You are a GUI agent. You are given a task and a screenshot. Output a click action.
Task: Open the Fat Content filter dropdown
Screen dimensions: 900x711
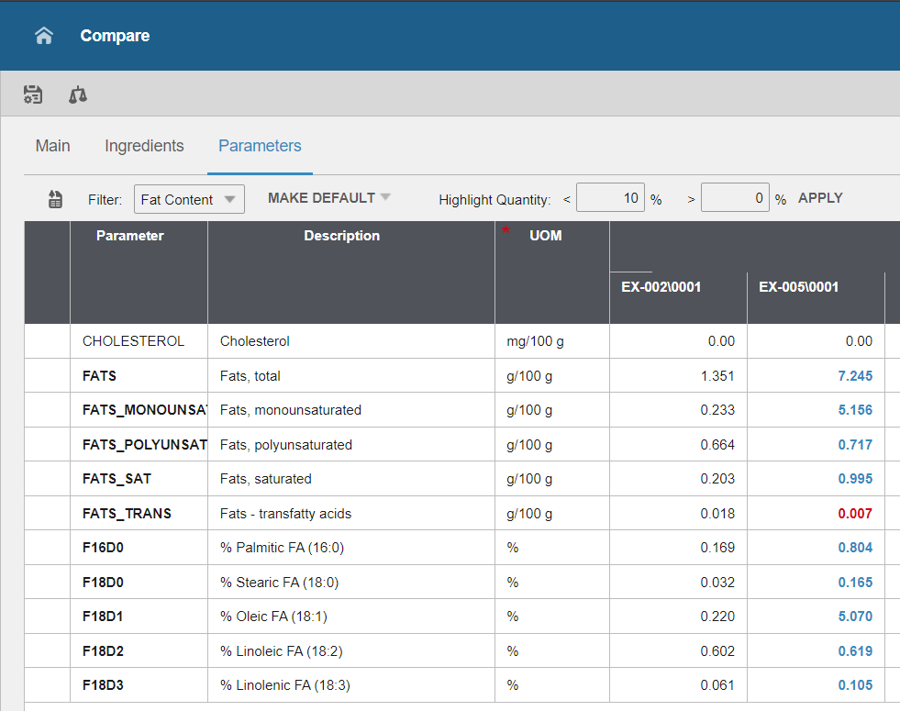coord(189,199)
